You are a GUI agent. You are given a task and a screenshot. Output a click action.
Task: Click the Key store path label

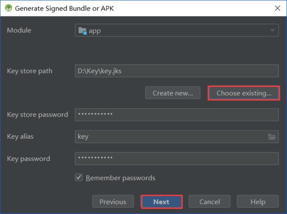point(30,71)
